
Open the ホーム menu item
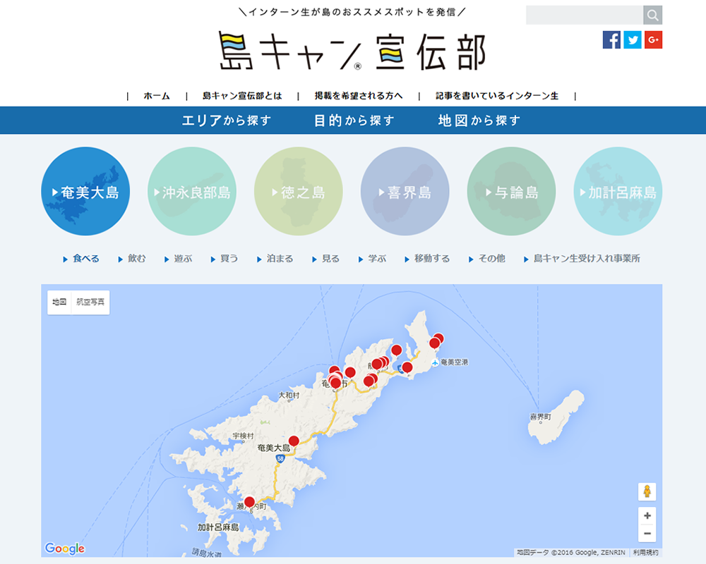point(156,96)
